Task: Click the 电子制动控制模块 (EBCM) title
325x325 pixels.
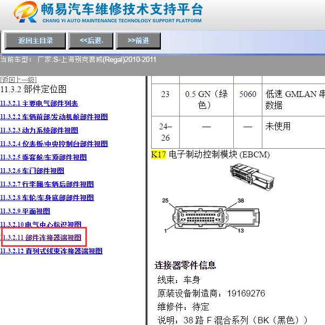Action: coord(219,155)
